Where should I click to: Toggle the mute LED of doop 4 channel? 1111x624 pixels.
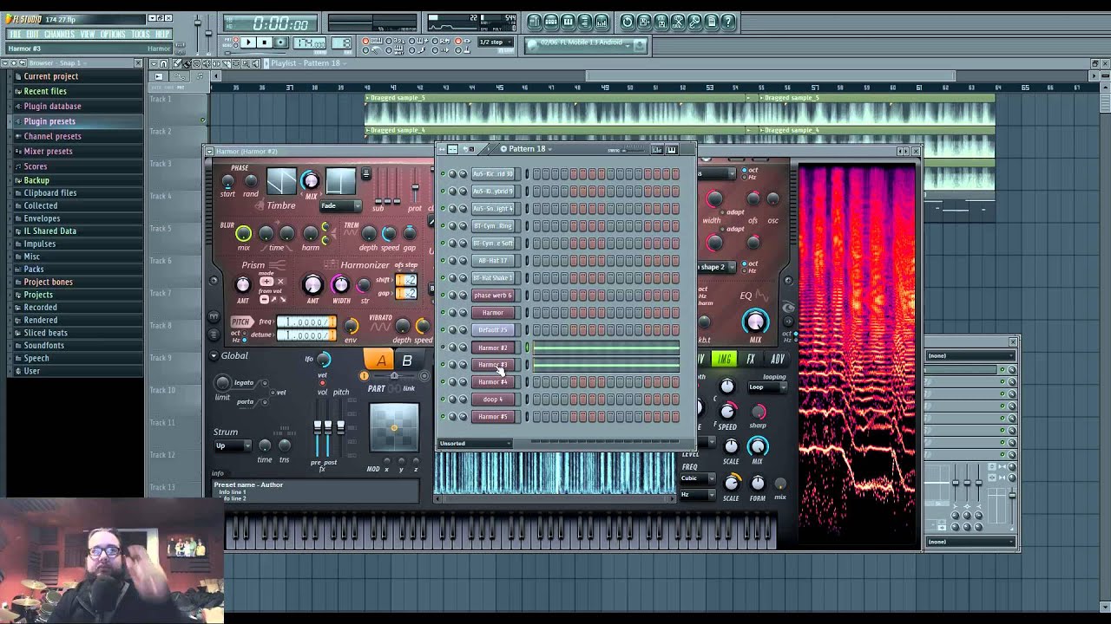[x=443, y=400]
